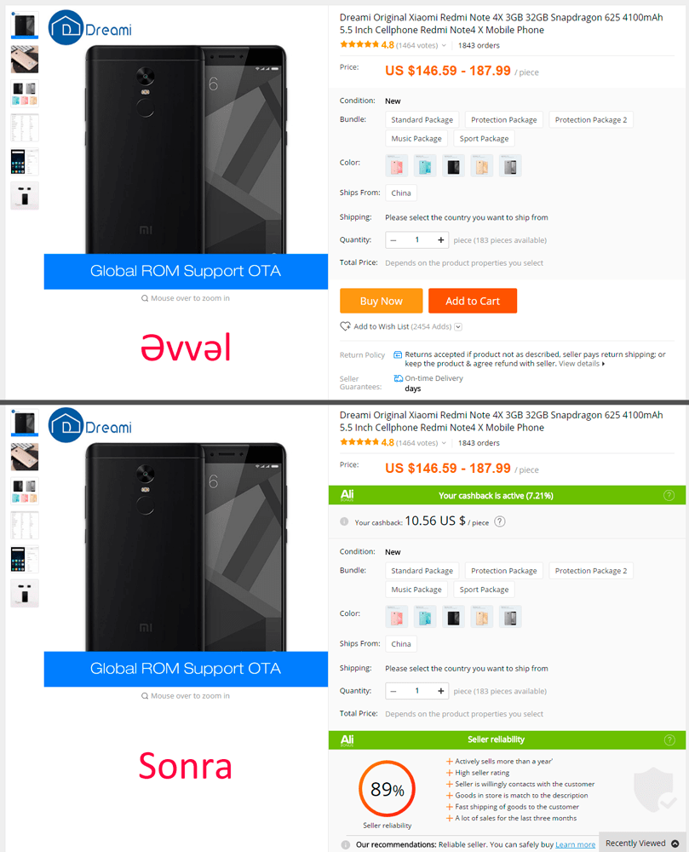Click the Buy Now button
Image resolution: width=689 pixels, height=852 pixels.
pyautogui.click(x=382, y=301)
